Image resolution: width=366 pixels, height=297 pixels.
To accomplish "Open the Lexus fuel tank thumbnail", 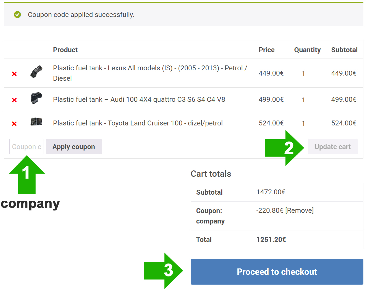I will pyautogui.click(x=36, y=72).
